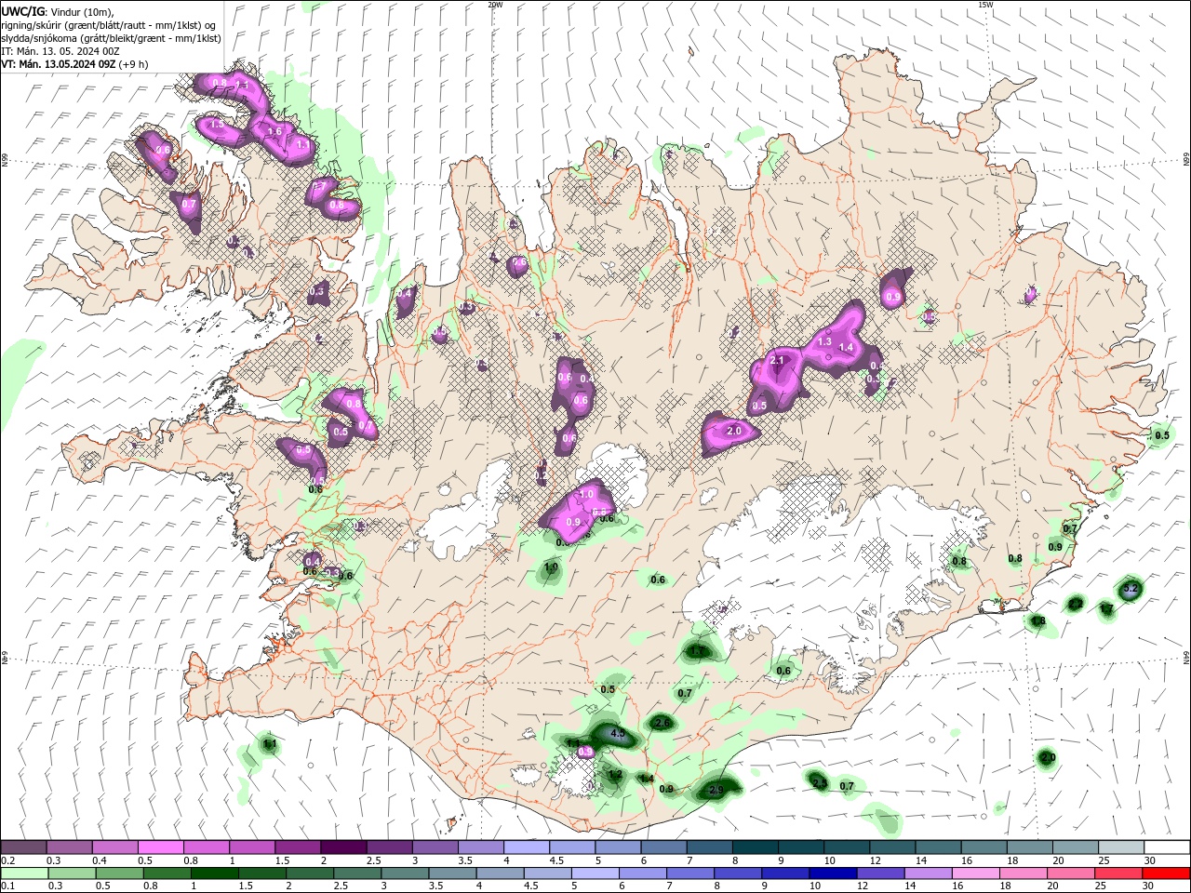Click the 'VT: Mán. 13.05.2024 09Z (+9 h)' line
Viewport: 1191px width, 893px height.
coord(73,64)
